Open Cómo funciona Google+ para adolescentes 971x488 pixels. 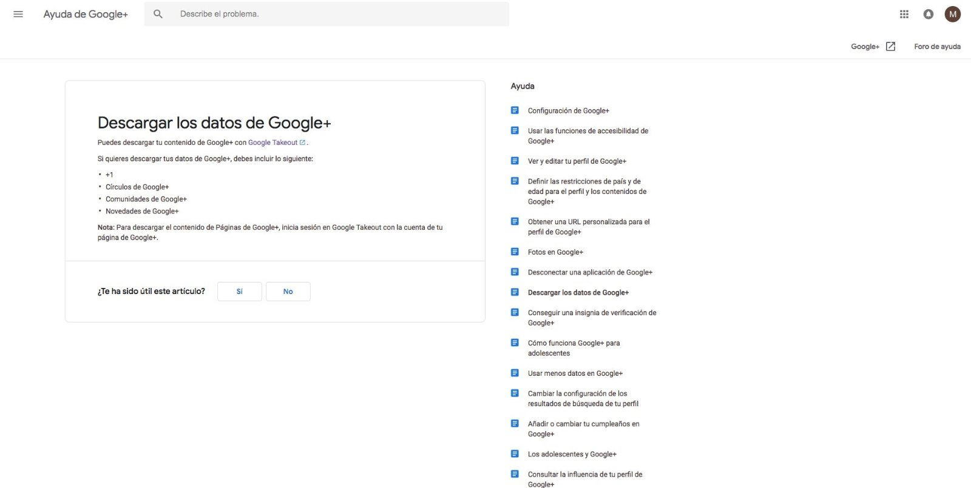click(x=574, y=348)
